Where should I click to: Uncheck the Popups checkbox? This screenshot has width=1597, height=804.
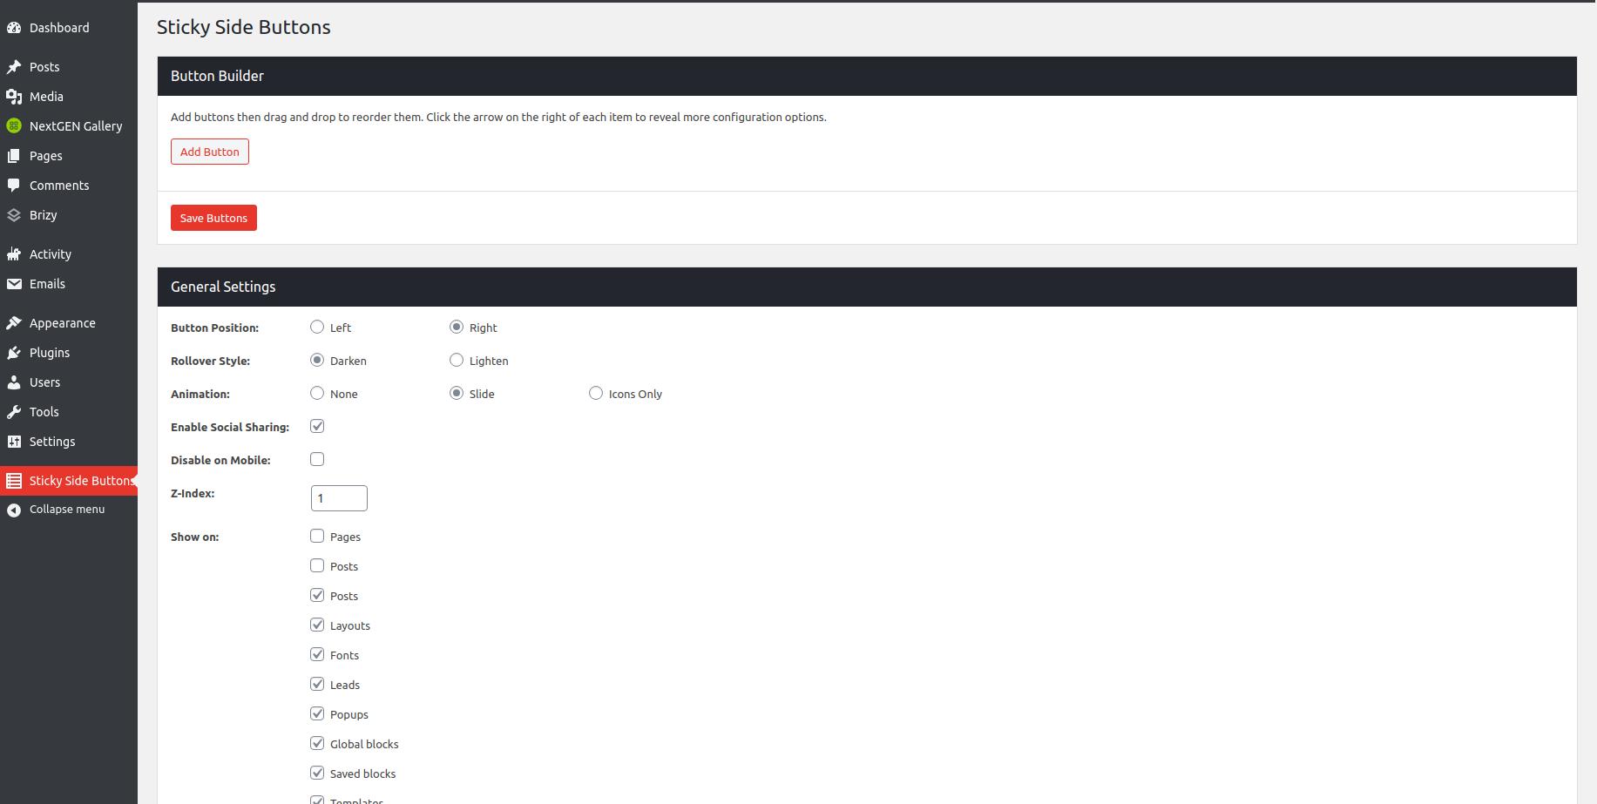tap(317, 713)
